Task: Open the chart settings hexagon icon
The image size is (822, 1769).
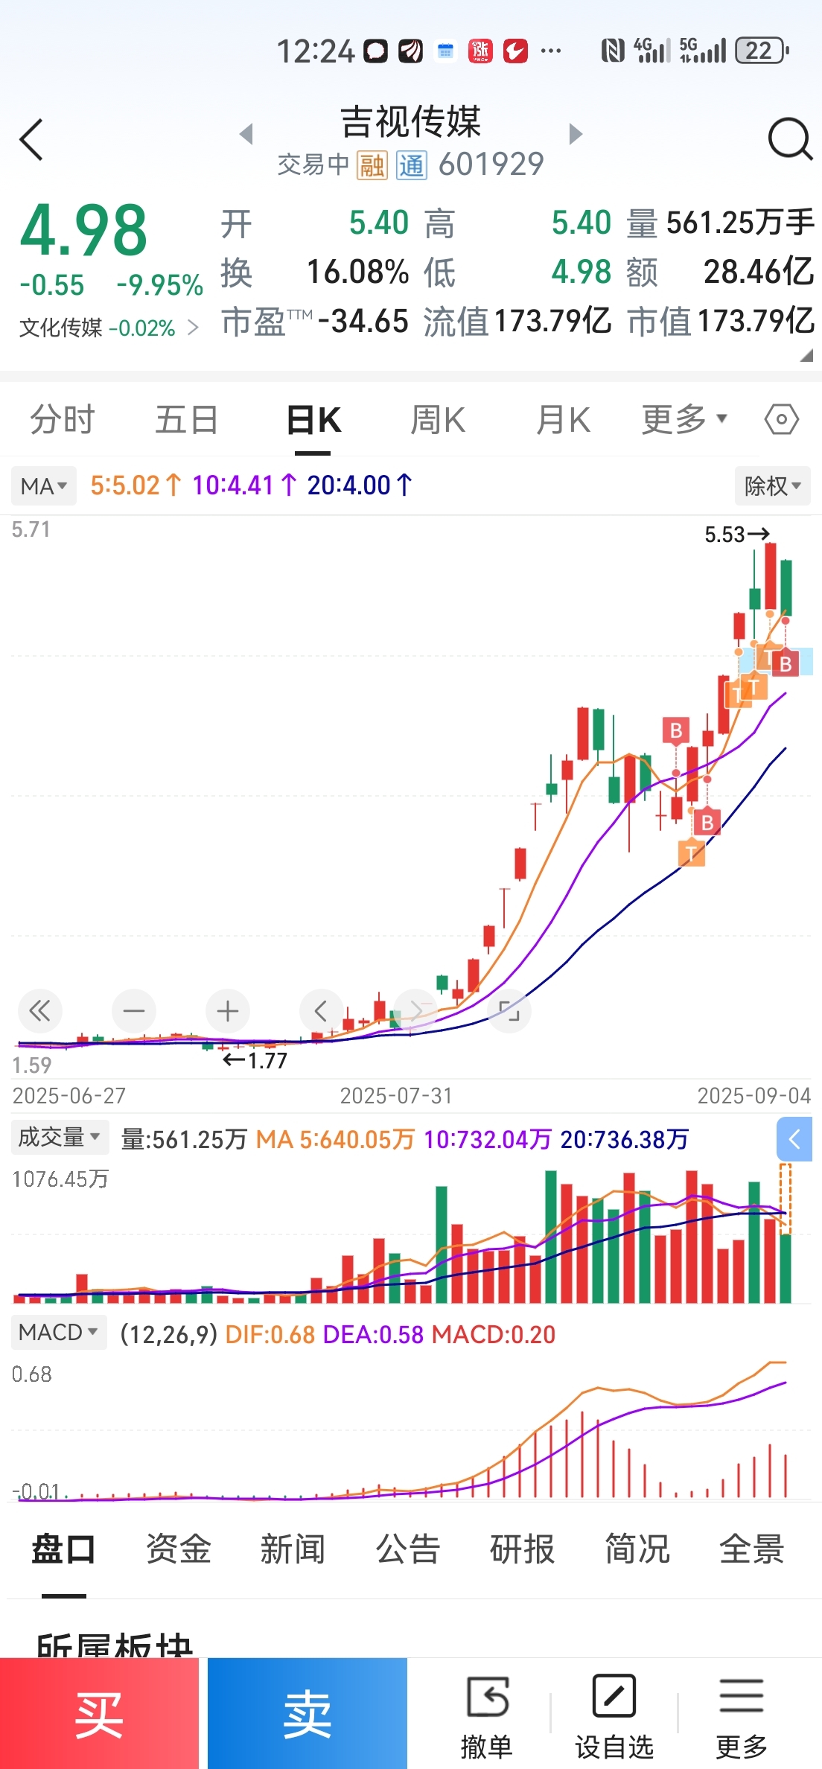Action: tap(782, 419)
